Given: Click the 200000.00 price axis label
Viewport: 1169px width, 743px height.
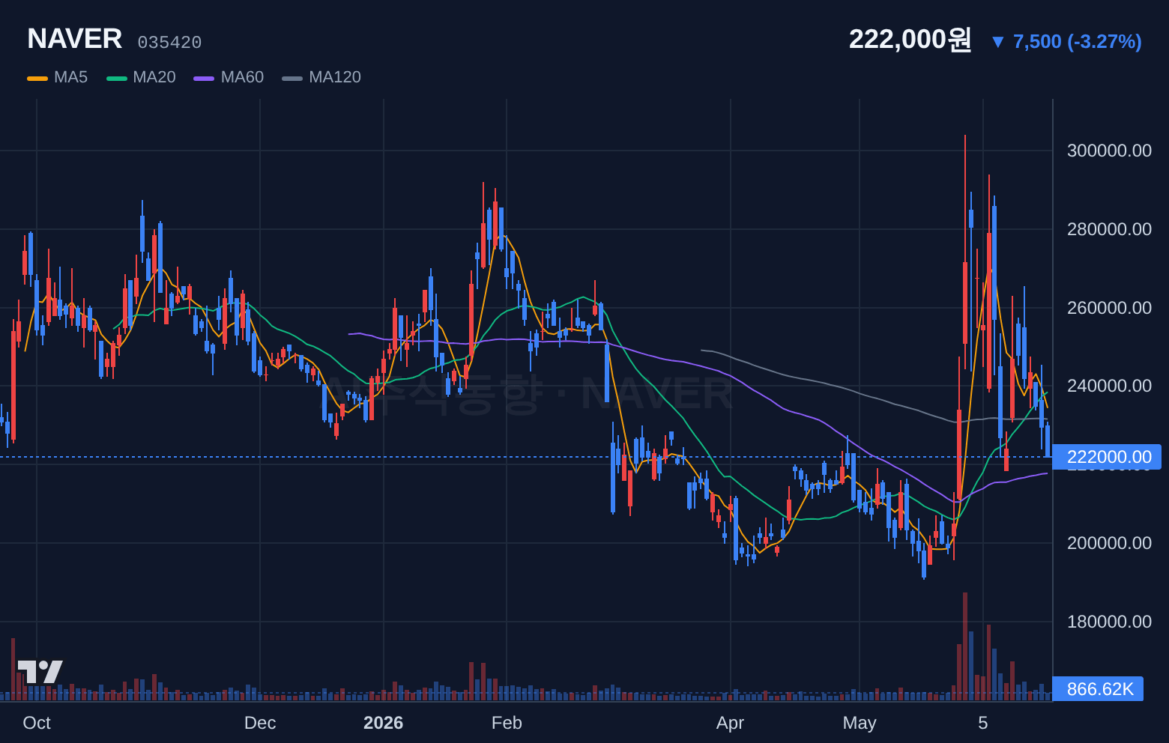Looking at the screenshot, I should point(1109,543).
